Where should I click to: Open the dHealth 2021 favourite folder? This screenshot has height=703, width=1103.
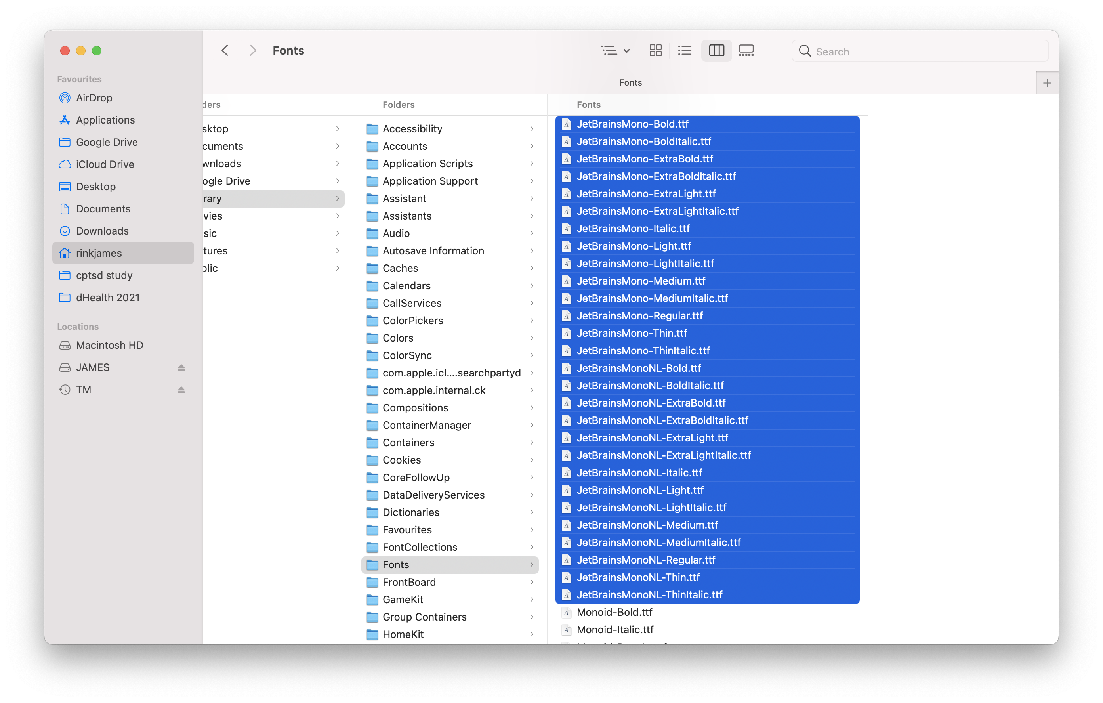[x=108, y=297]
